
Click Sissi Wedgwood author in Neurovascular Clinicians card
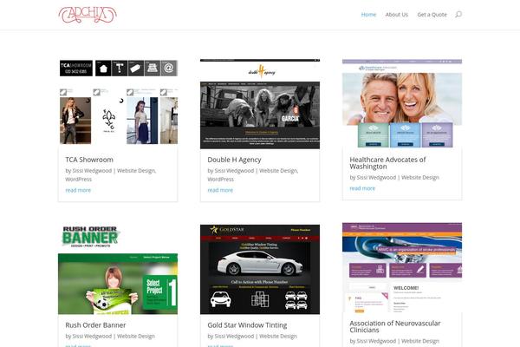376,341
